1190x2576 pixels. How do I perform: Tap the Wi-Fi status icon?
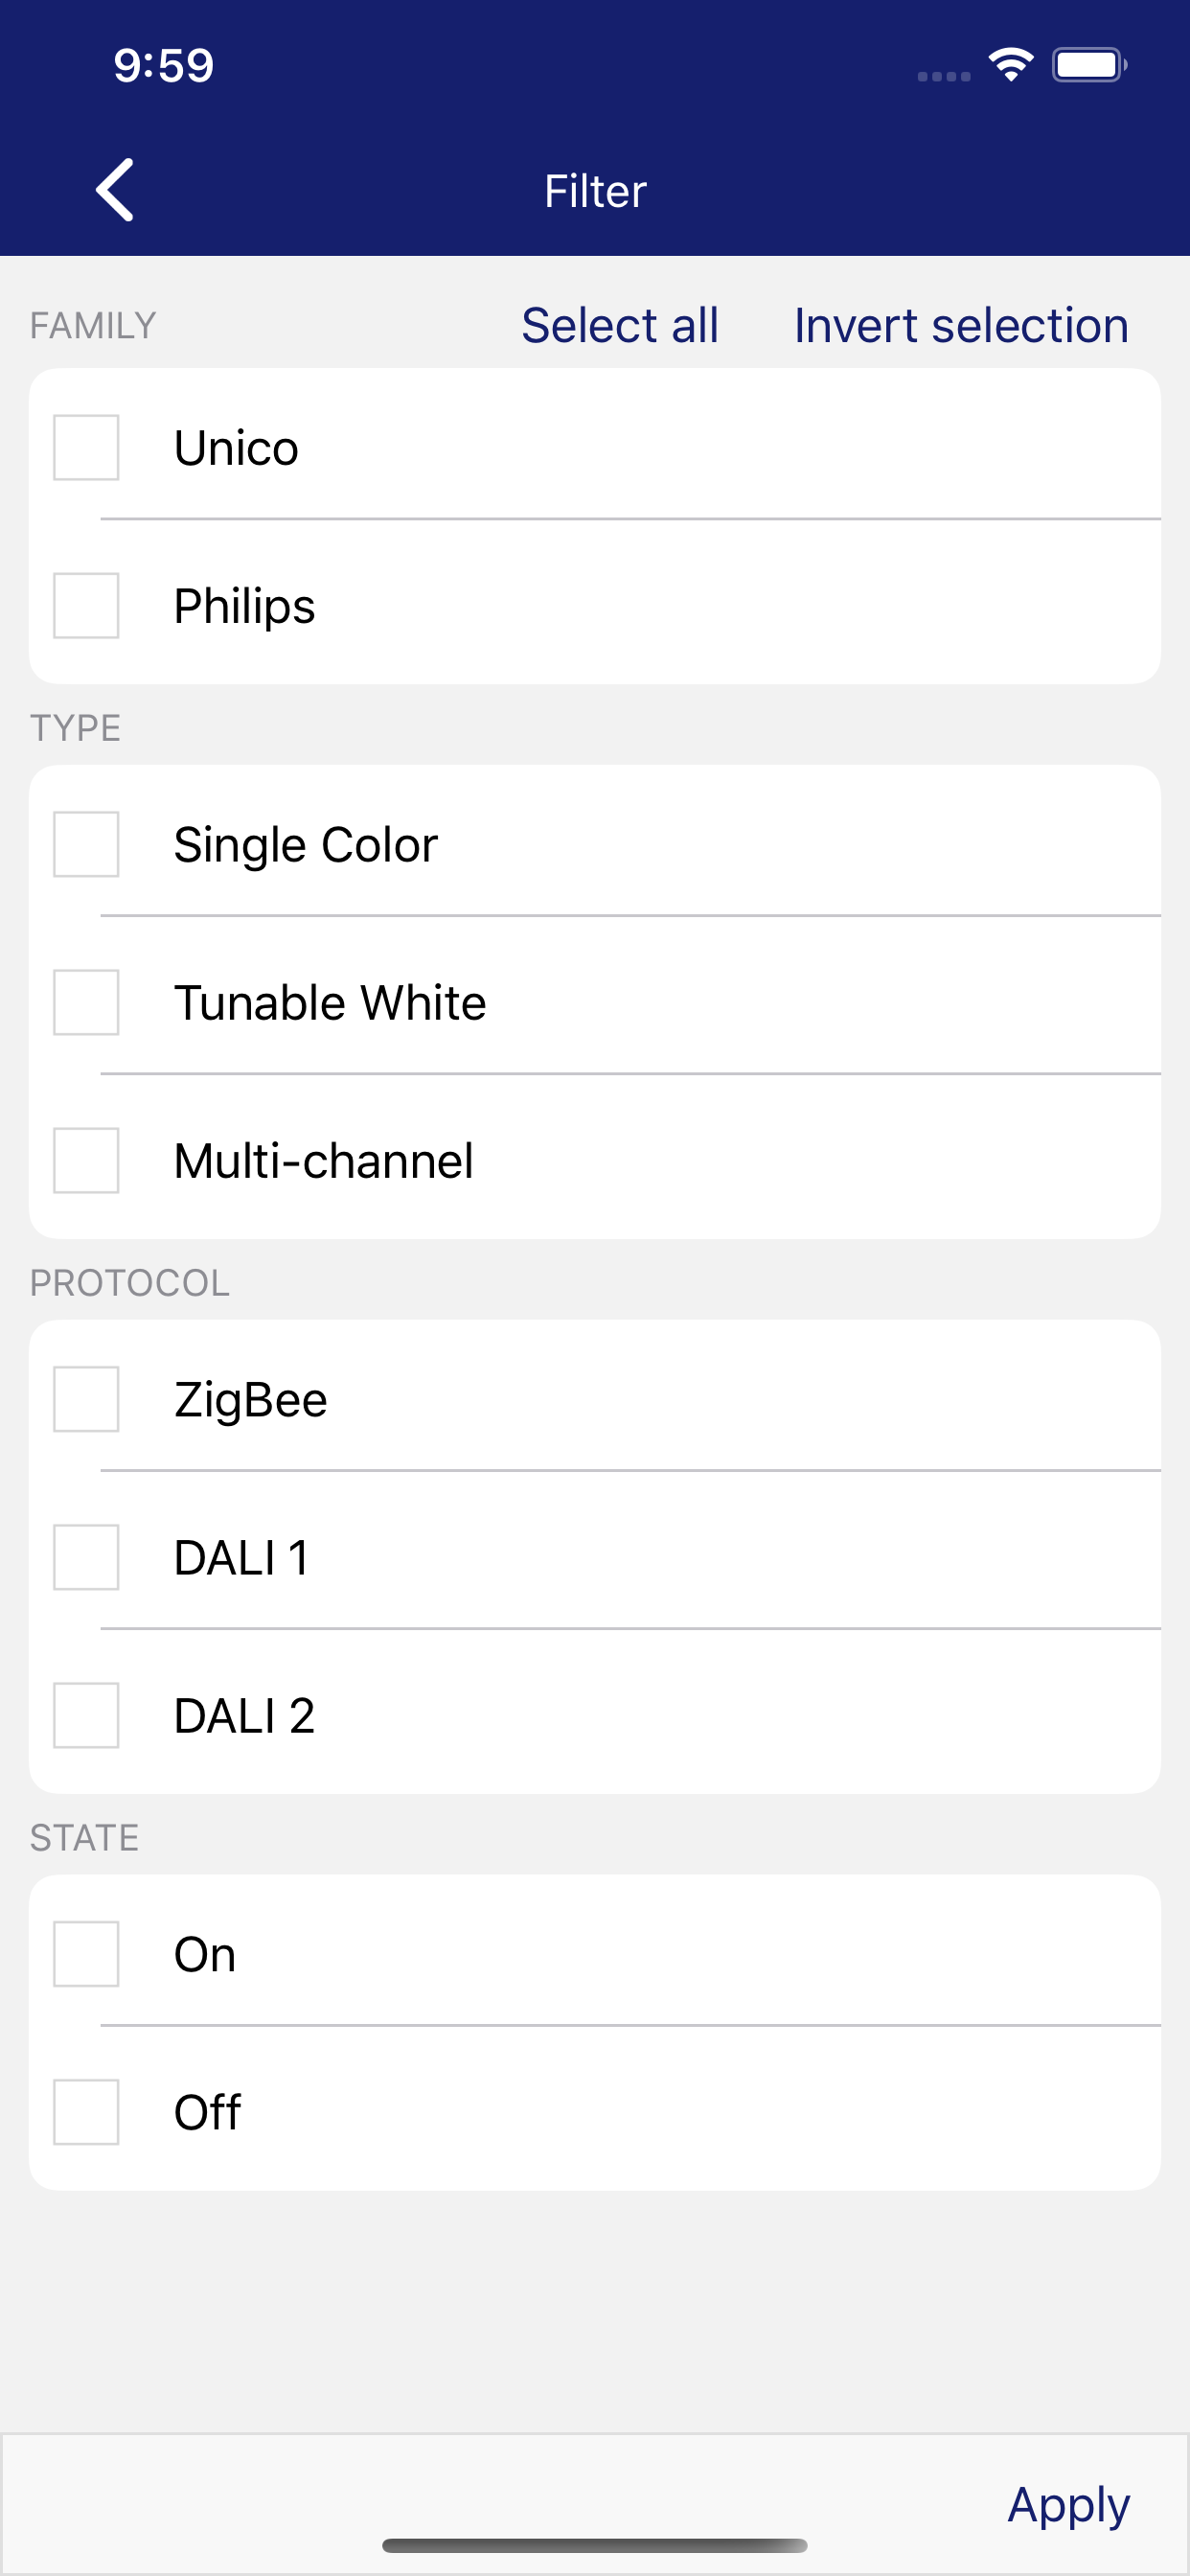pos(1010,66)
